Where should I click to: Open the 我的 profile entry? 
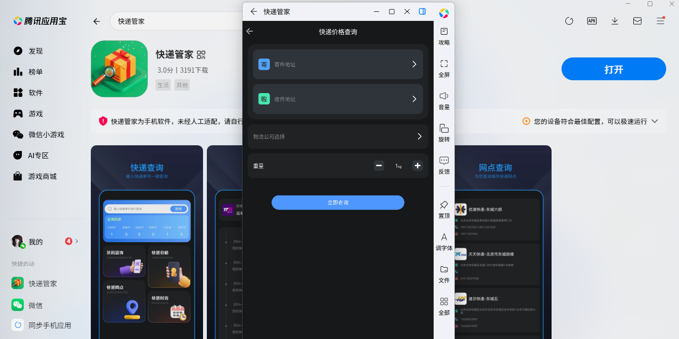(x=45, y=242)
